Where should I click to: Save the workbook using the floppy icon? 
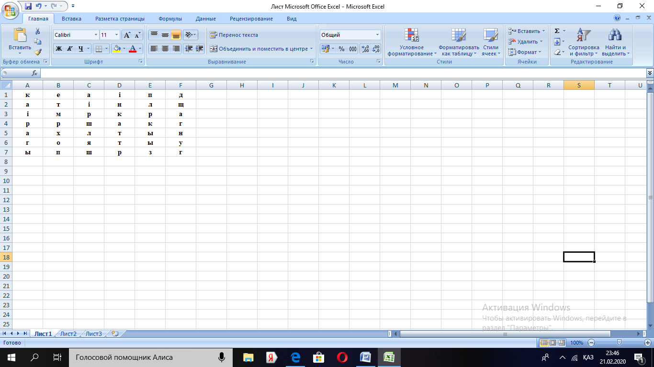(x=28, y=6)
